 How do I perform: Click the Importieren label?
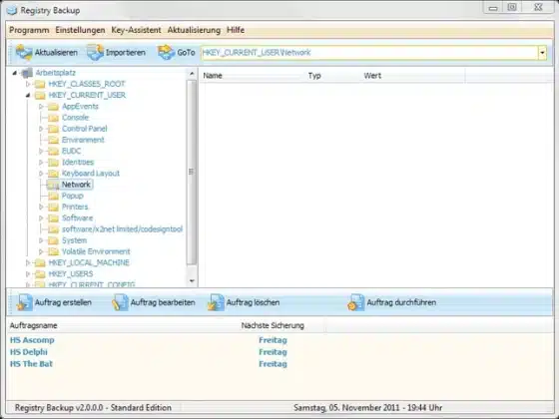(126, 52)
